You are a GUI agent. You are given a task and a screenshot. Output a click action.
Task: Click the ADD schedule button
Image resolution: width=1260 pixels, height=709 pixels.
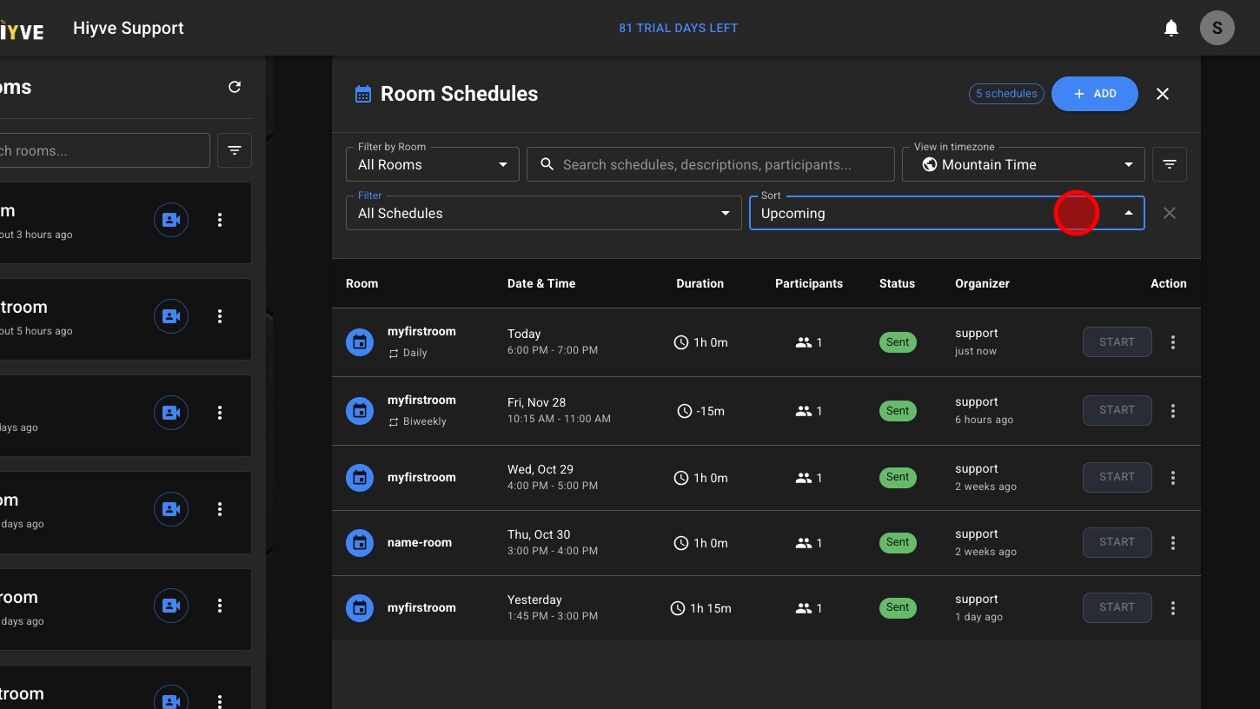pos(1094,94)
